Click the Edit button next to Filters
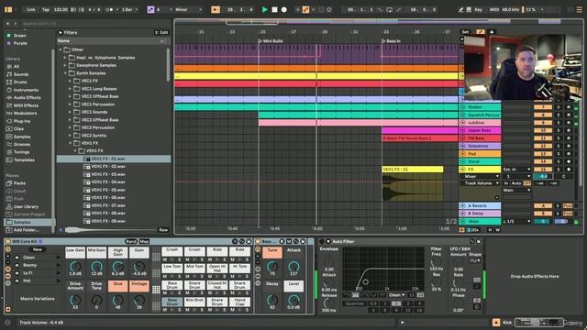 [x=161, y=33]
